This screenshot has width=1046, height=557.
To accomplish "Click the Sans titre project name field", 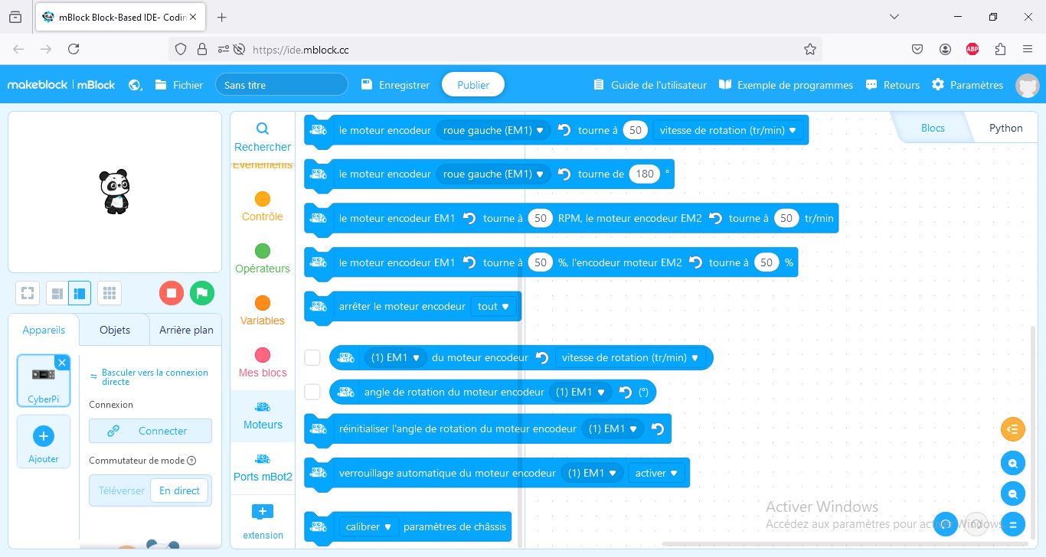I will coord(281,85).
